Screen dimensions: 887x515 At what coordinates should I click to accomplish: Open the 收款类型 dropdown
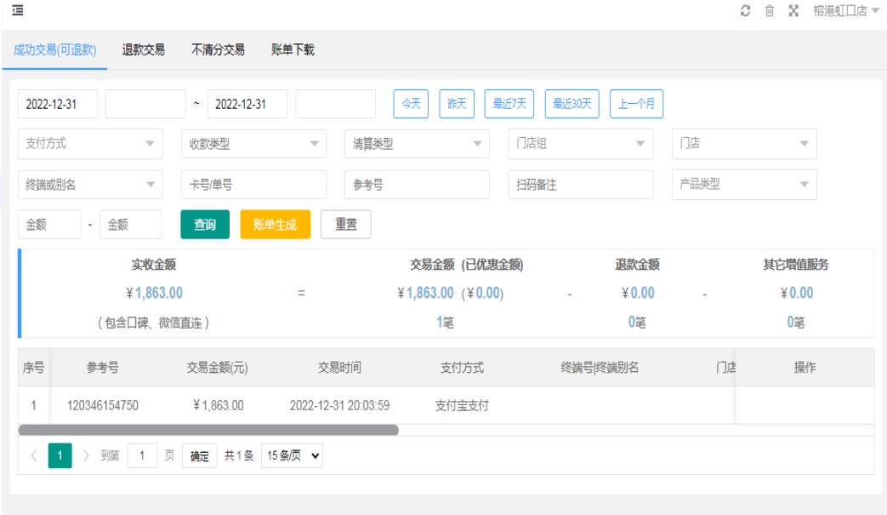pos(253,144)
